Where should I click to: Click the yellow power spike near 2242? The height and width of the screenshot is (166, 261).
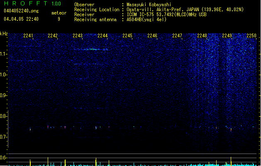point(48,161)
